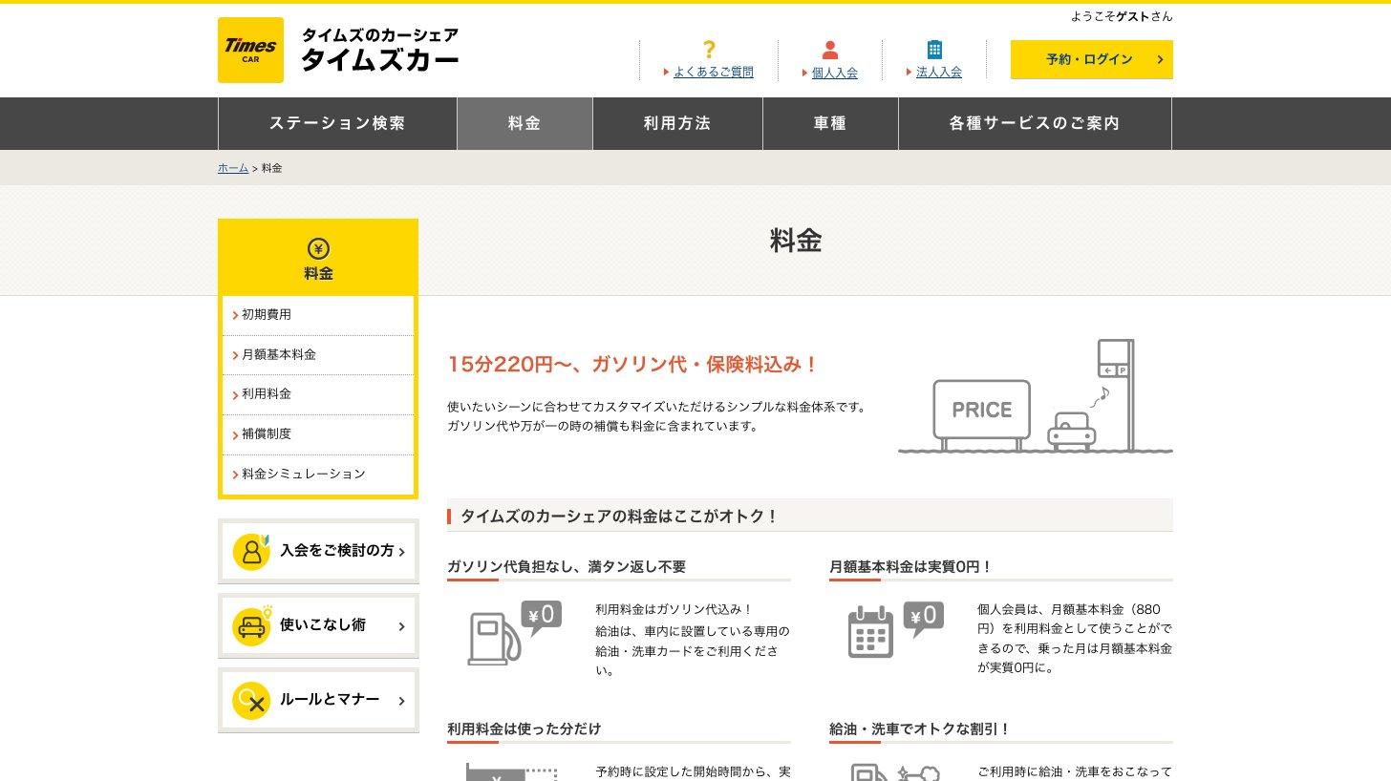Click the question mark FAQ icon
1391x781 pixels.
tap(709, 50)
